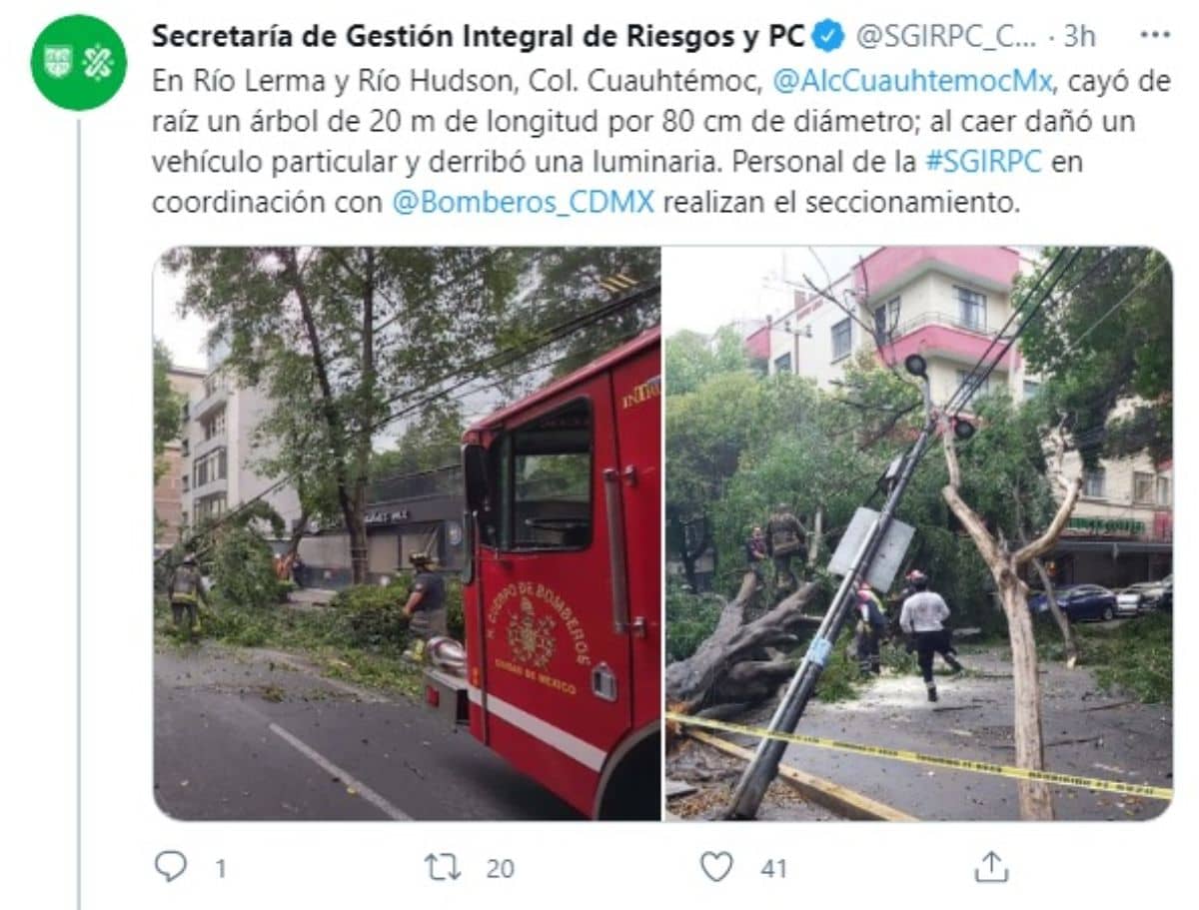Click the blue verified badge
Image resolution: width=1199 pixels, height=910 pixels.
[827, 36]
